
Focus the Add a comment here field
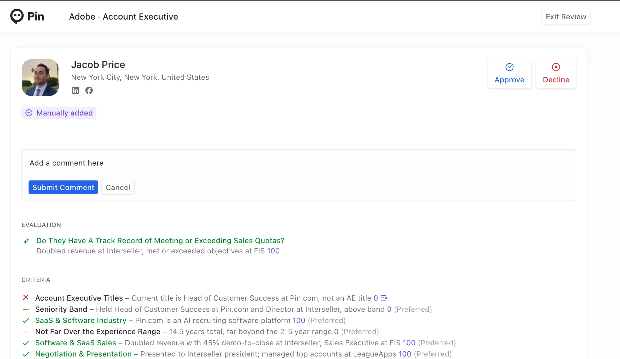299,163
